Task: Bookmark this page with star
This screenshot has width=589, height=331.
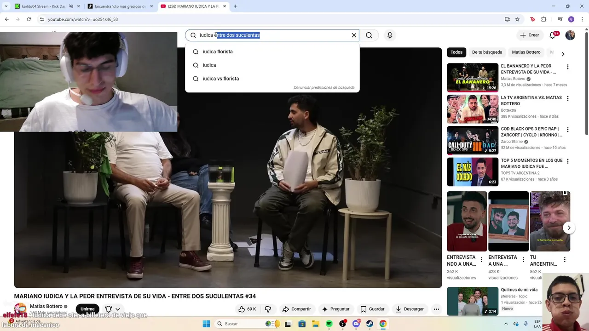Action: (517, 19)
